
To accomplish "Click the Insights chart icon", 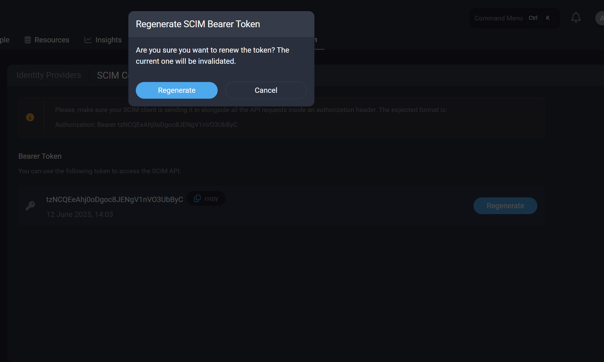I will (88, 40).
